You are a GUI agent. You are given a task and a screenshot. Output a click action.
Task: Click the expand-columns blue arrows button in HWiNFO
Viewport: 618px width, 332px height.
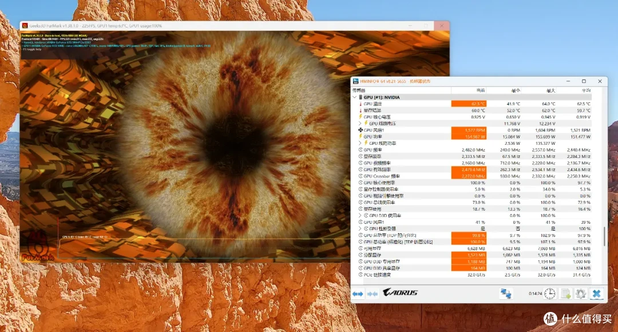coord(358,294)
